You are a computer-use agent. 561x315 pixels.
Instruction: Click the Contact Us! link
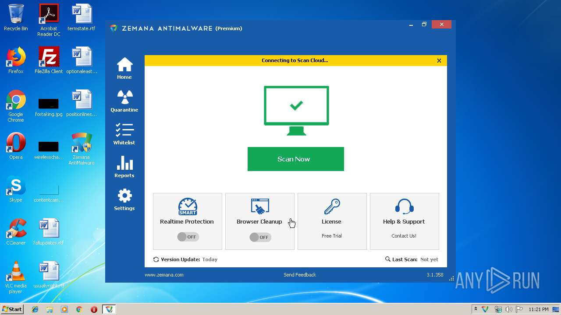tap(404, 236)
